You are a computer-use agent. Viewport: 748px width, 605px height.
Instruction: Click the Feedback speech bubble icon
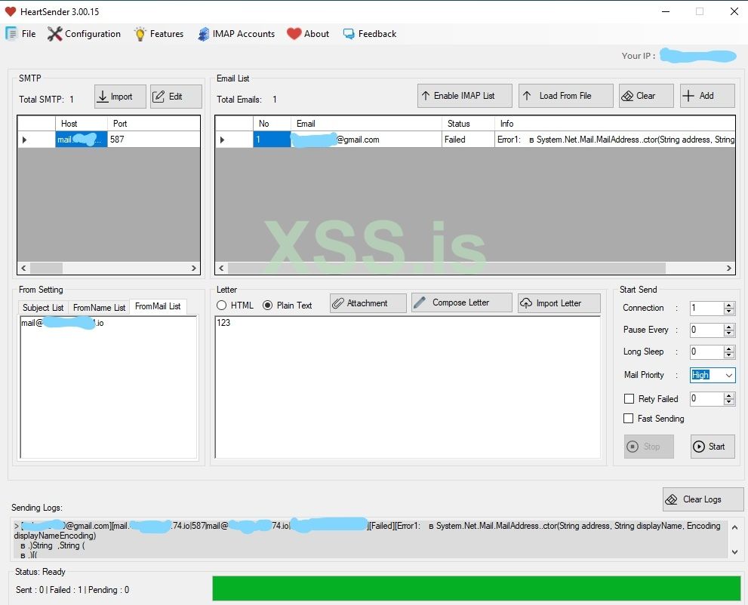click(x=349, y=34)
